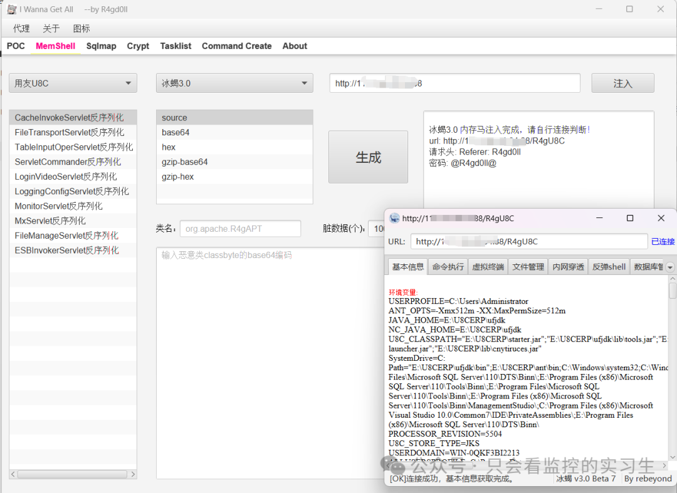Click the Behinder window title icon
This screenshot has width=677, height=493.
point(394,218)
